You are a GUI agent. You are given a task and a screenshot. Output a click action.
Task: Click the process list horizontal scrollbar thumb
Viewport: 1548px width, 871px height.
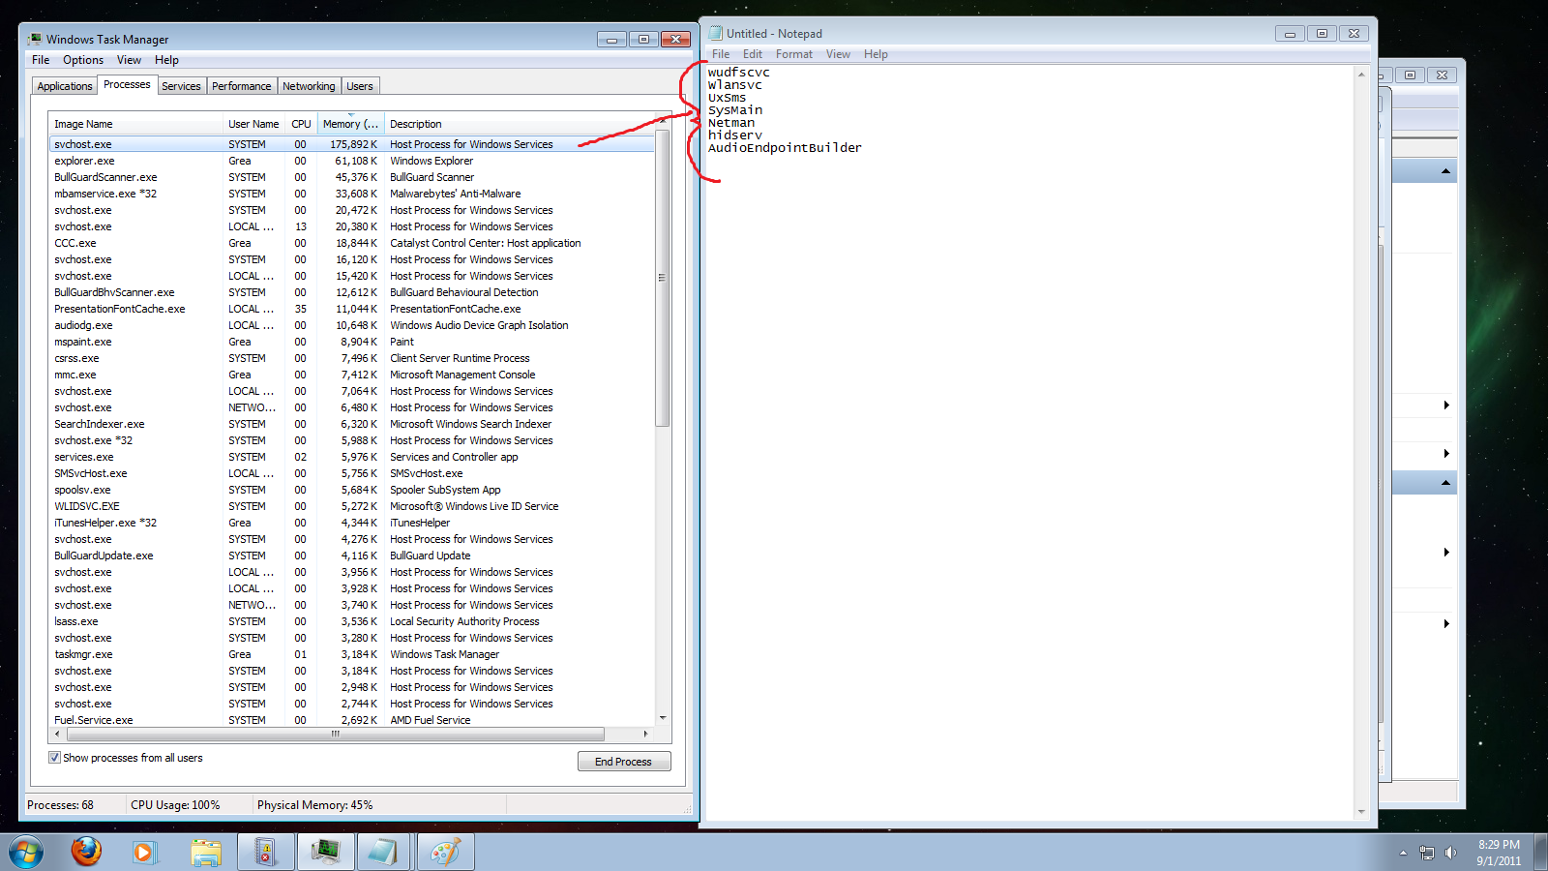(x=335, y=734)
